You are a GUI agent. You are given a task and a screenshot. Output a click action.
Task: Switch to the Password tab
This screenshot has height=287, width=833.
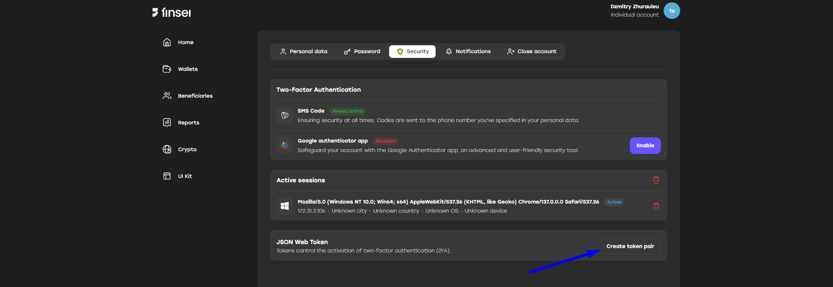coord(362,52)
